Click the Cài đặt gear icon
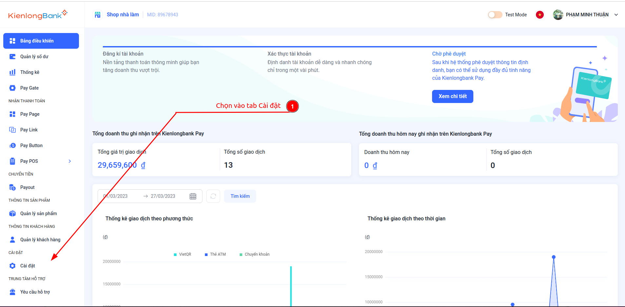Viewport: 625px width, 307px height. pos(12,266)
